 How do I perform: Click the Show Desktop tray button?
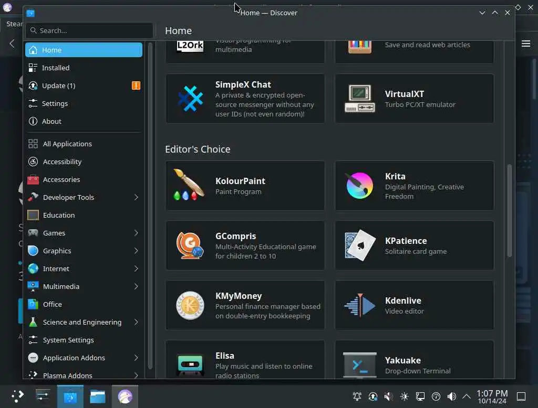pos(521,396)
